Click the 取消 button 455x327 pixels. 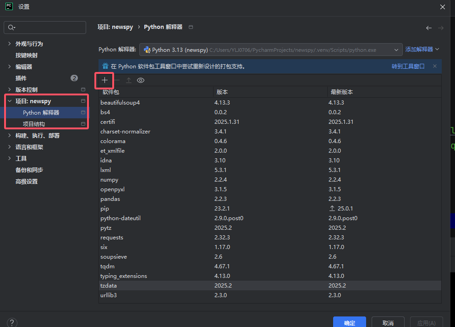click(x=388, y=323)
